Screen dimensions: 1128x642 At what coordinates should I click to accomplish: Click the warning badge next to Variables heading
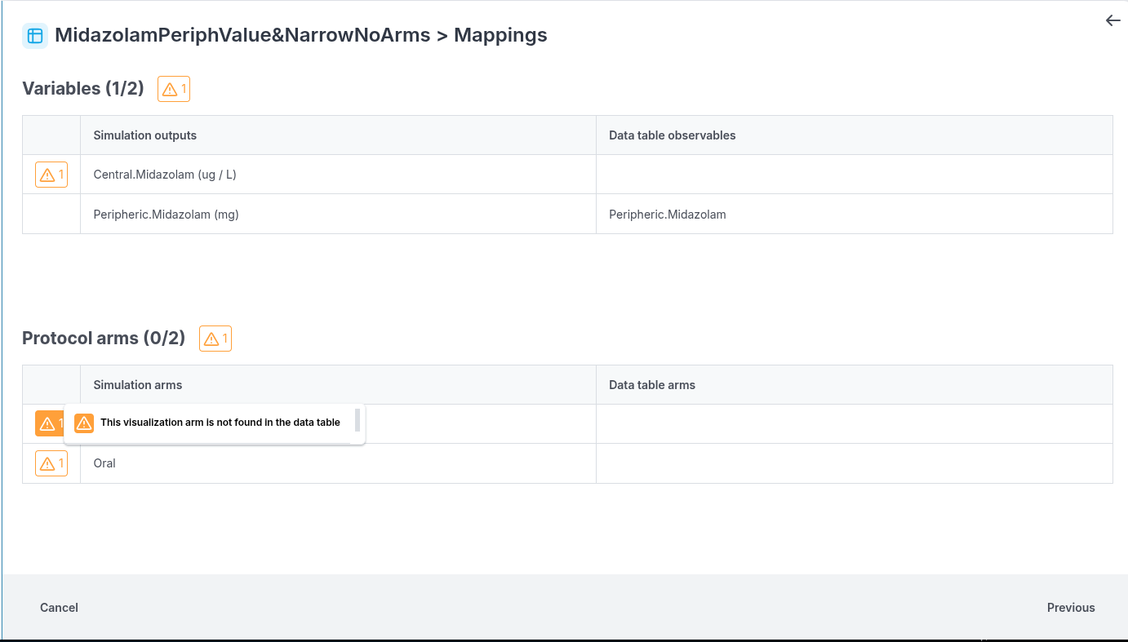coord(174,89)
